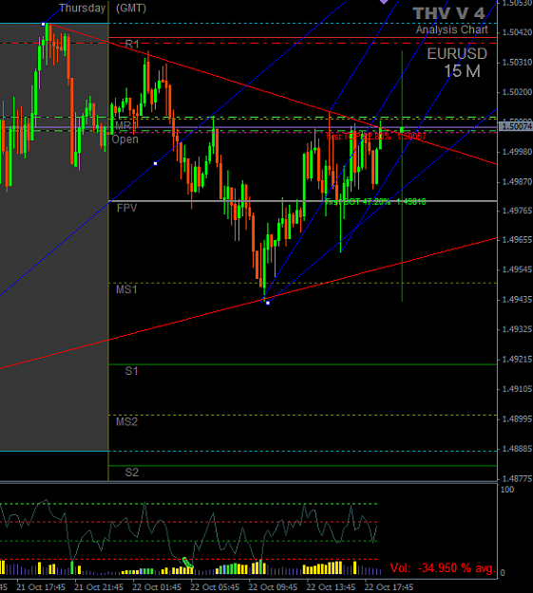Click the 21 Oct 17:45 time label

coord(41,587)
